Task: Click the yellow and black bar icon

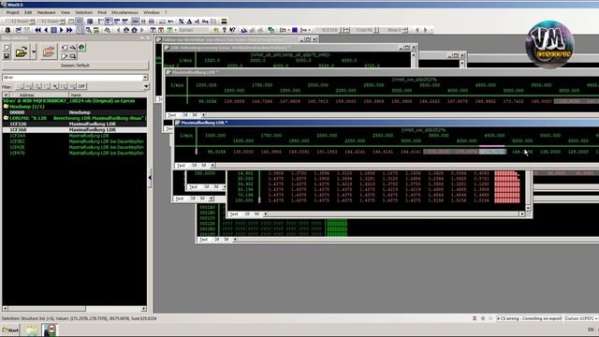Action: (224, 21)
